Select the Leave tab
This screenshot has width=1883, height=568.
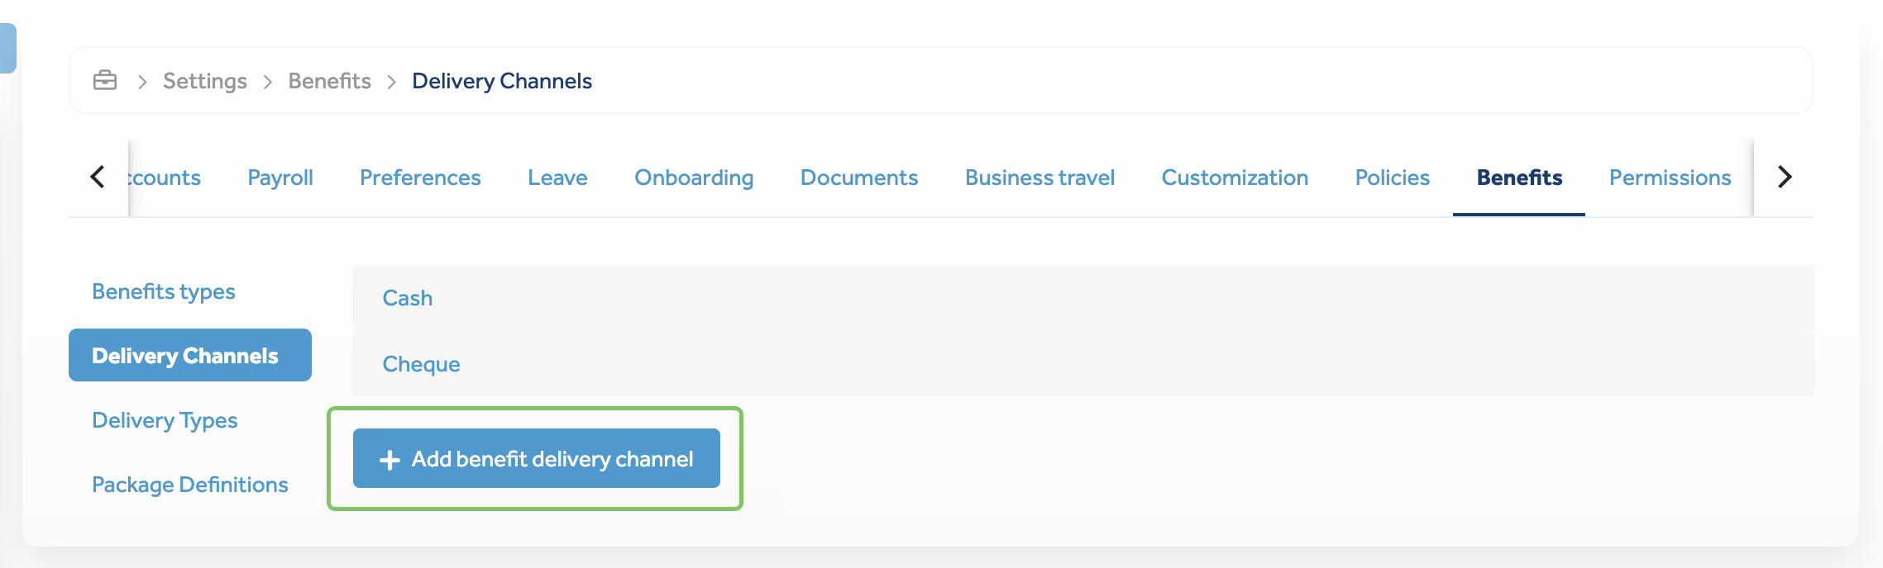click(557, 177)
